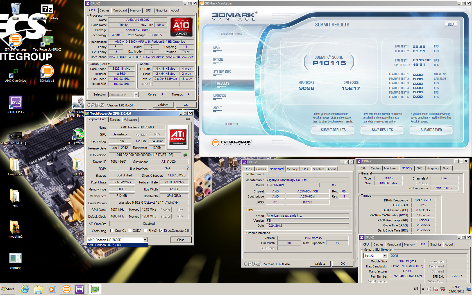The height and width of the screenshot is (295, 472).
Task: Enable the OpenCL checkbox in GPU-Z
Action: 112,231
